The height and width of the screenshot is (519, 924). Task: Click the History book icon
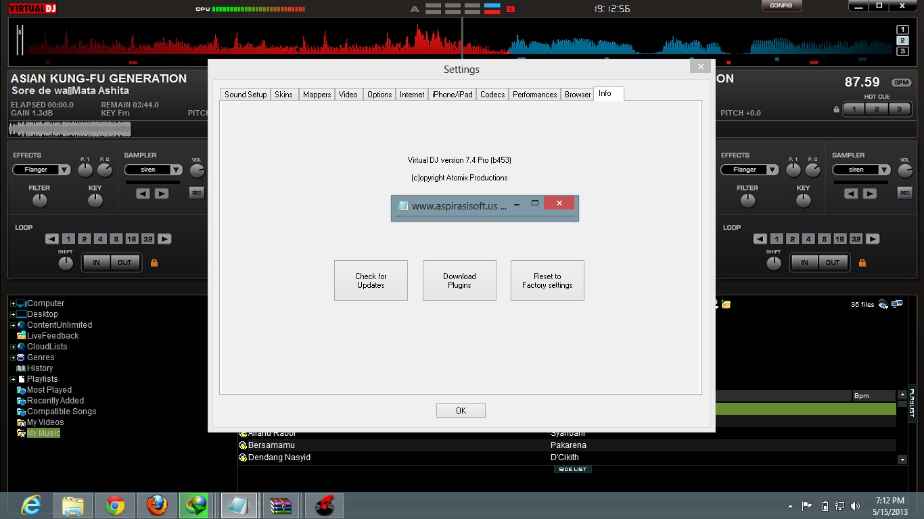21,368
